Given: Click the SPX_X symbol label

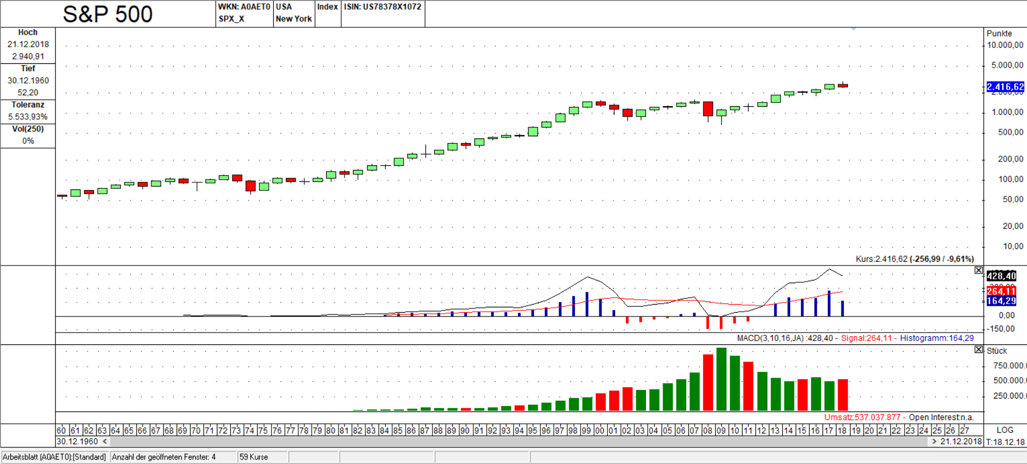Looking at the screenshot, I should pyautogui.click(x=231, y=19).
